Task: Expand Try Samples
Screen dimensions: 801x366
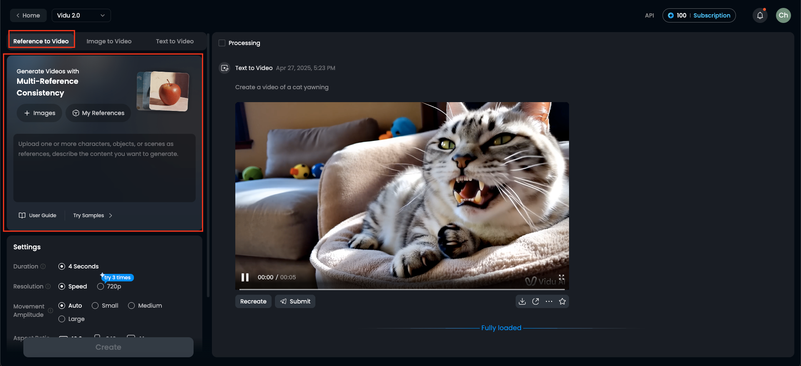Action: click(93, 216)
